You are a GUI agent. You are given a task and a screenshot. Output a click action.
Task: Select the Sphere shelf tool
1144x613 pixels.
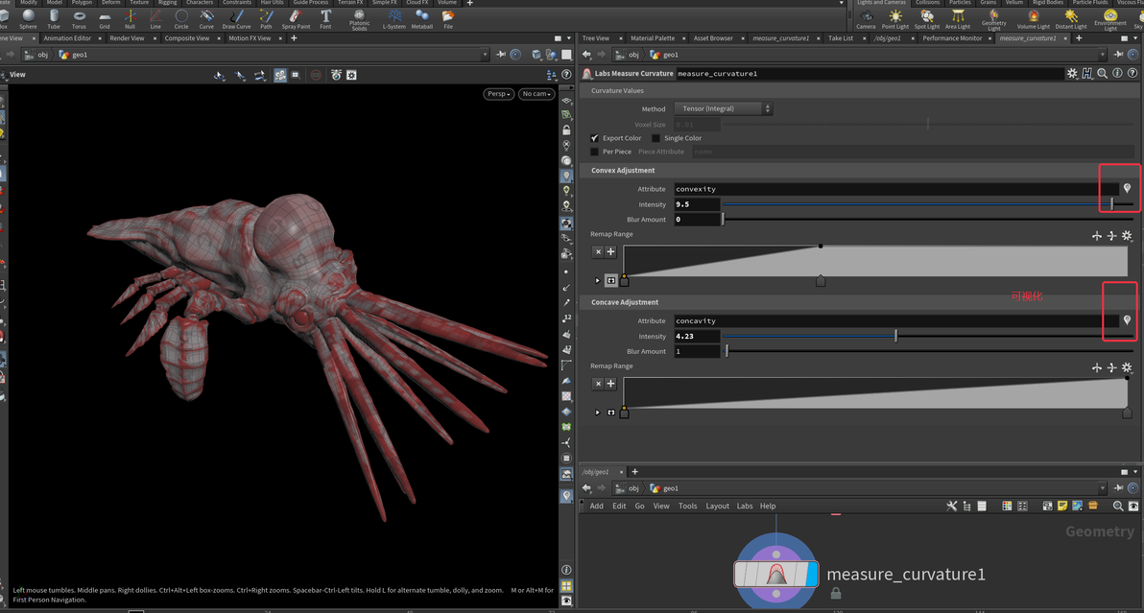(x=28, y=17)
